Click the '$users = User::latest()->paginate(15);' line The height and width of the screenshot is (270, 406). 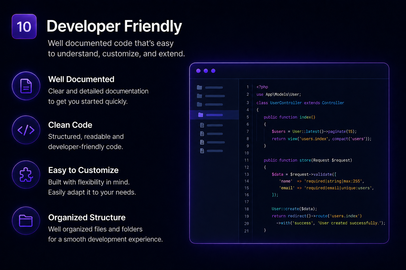tap(314, 131)
